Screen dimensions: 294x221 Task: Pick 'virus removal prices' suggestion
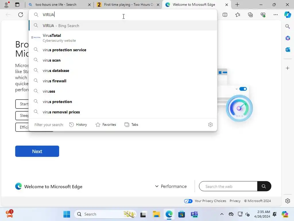(123, 112)
